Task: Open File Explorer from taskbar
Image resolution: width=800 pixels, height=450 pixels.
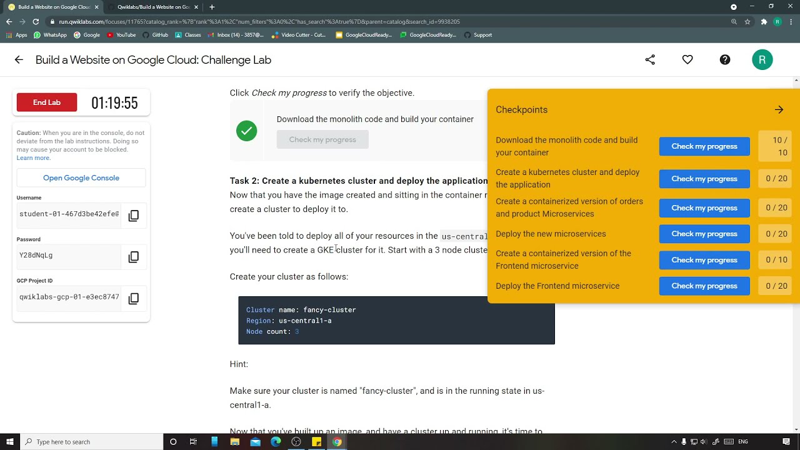Action: click(234, 442)
